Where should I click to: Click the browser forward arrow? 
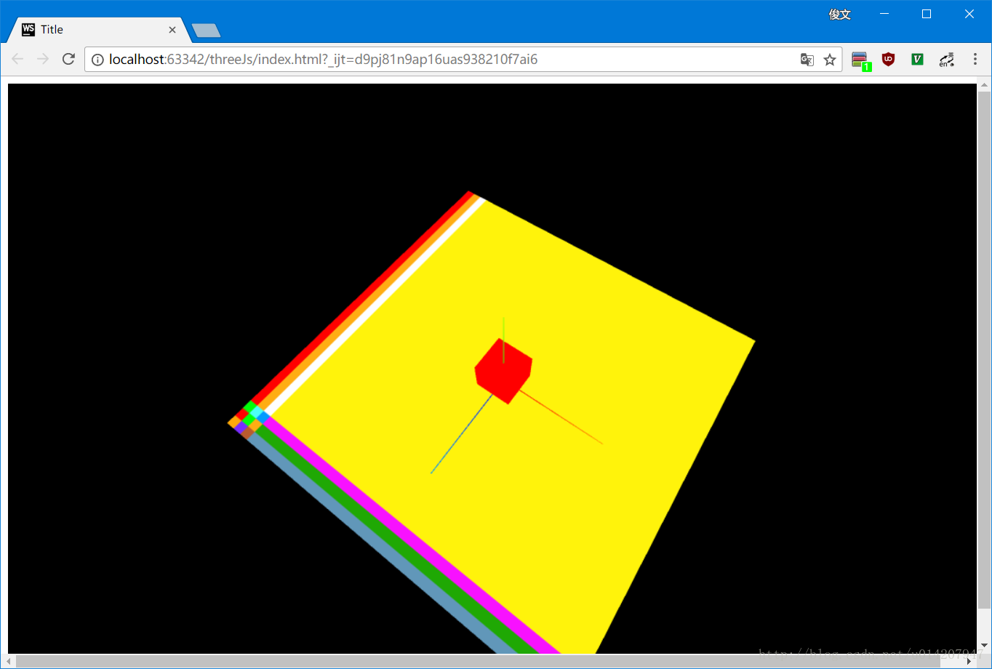coord(43,60)
